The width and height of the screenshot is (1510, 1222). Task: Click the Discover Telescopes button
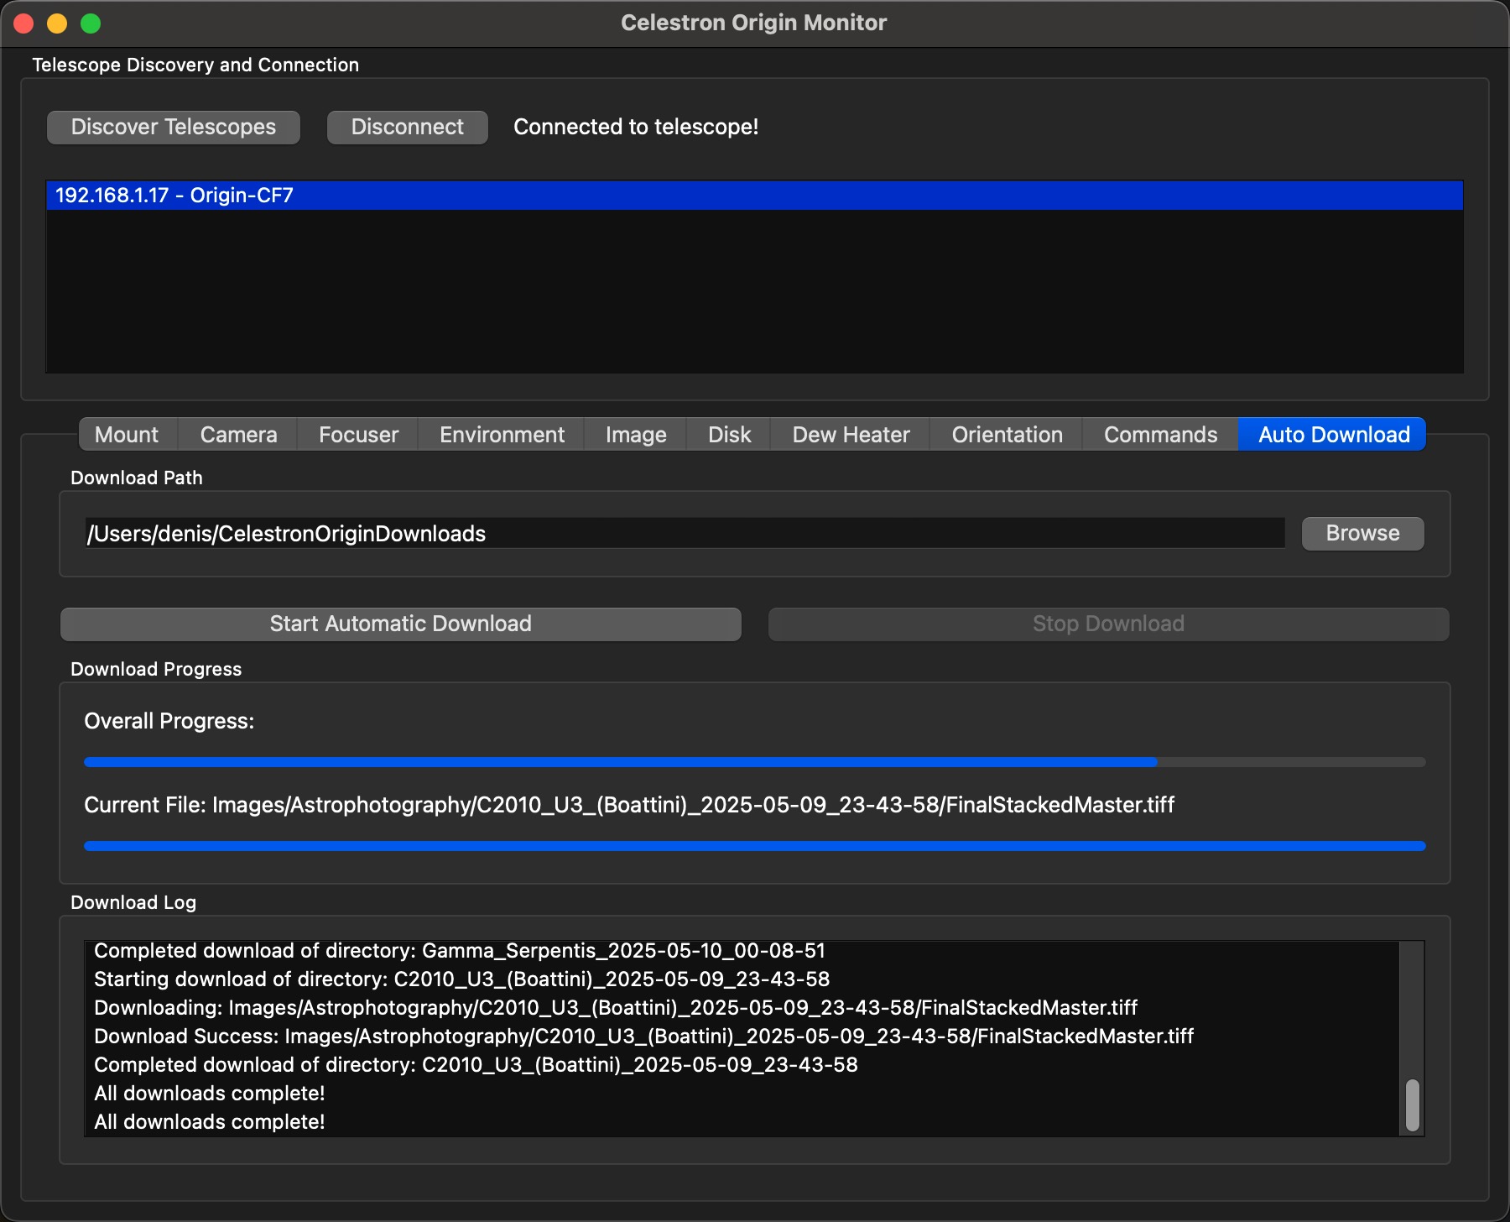pos(174,128)
